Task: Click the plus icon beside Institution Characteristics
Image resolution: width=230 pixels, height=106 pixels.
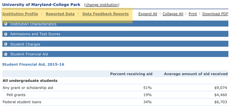Action: [x=5, y=24]
